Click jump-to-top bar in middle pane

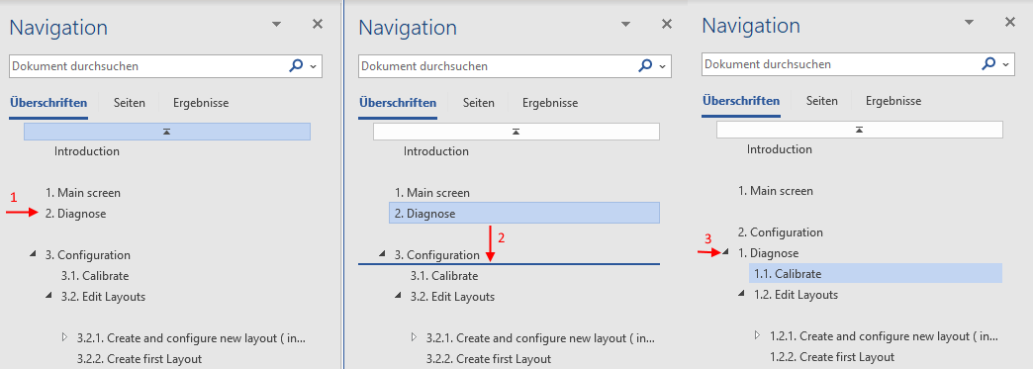coord(516,132)
